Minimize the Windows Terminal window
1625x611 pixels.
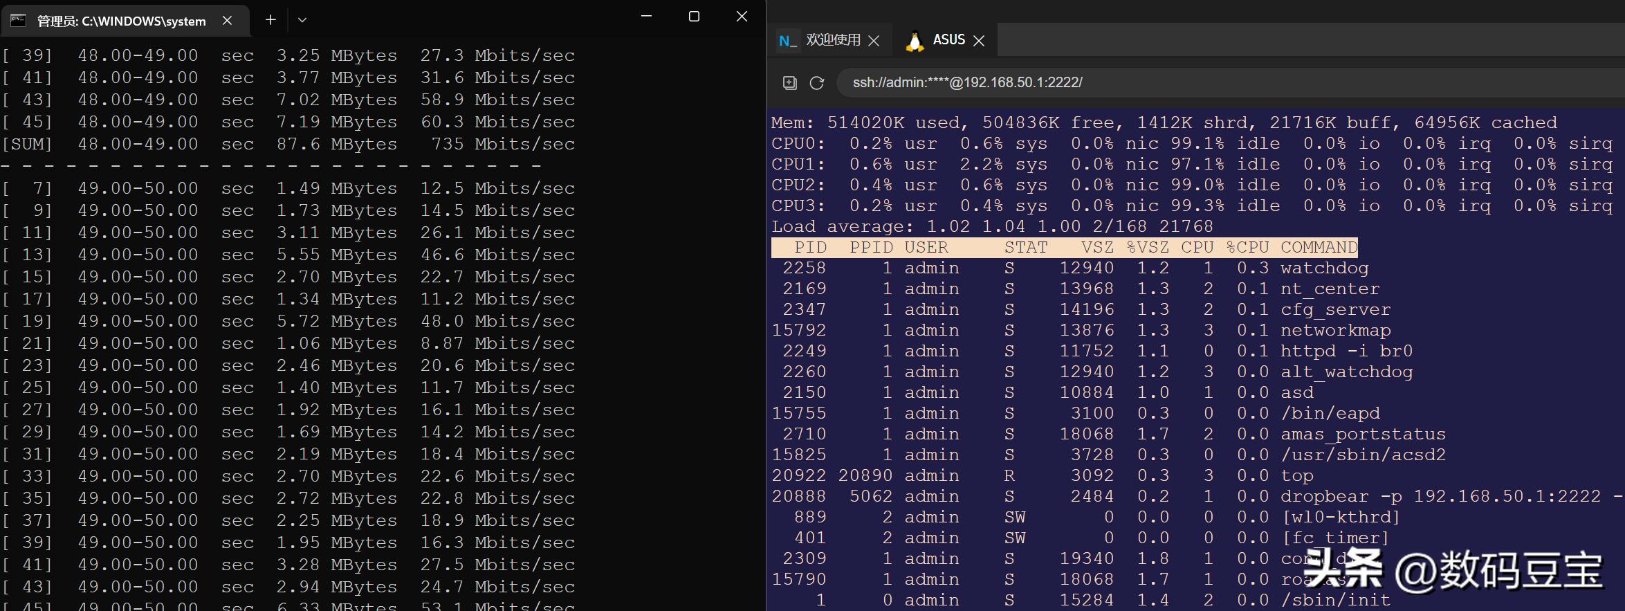point(646,17)
